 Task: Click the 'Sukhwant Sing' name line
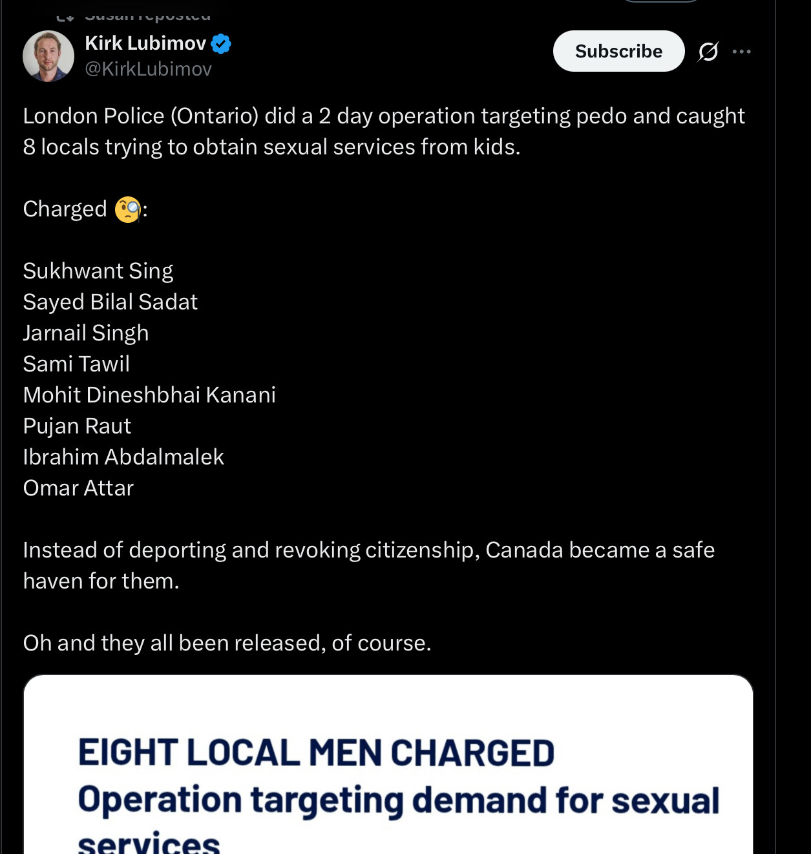point(98,271)
